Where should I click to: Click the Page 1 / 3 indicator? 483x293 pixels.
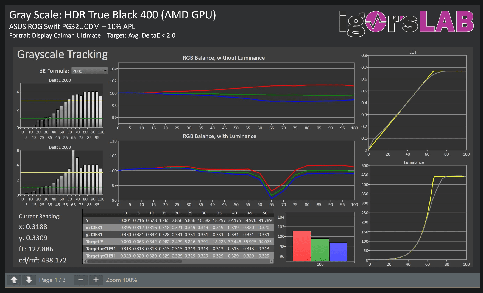point(52,280)
